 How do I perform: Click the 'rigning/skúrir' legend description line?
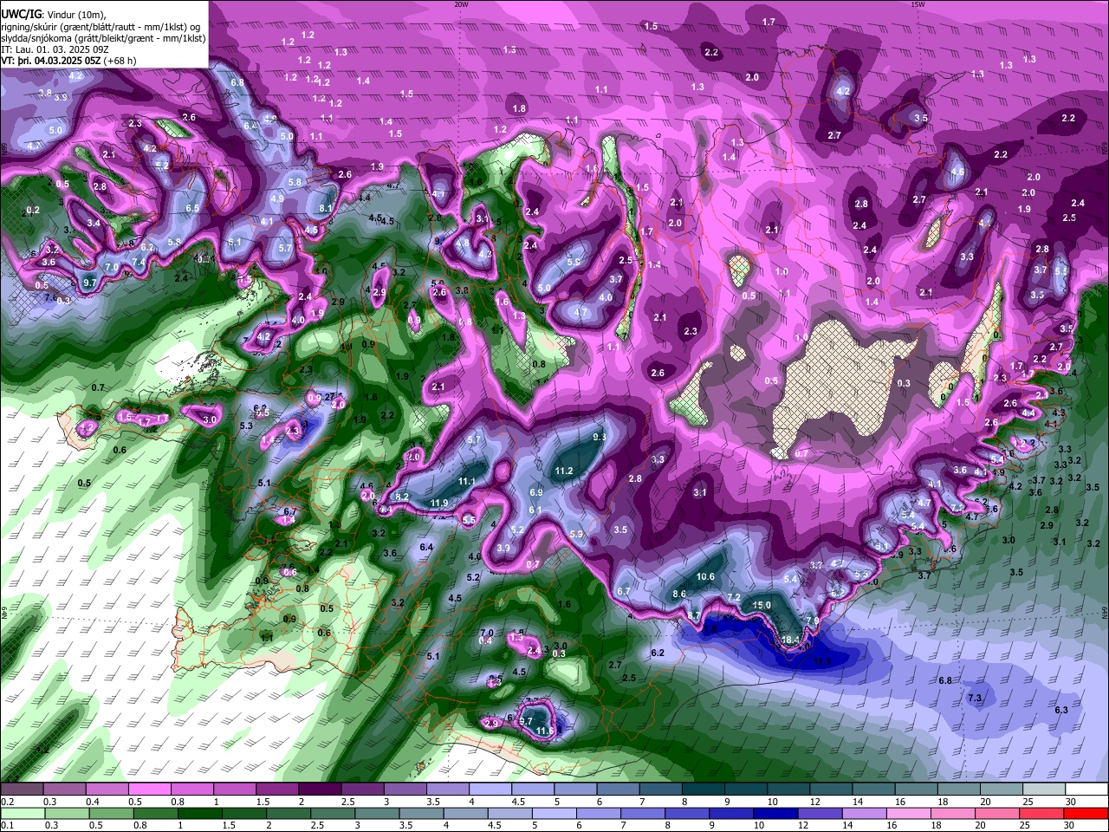pyautogui.click(x=102, y=27)
